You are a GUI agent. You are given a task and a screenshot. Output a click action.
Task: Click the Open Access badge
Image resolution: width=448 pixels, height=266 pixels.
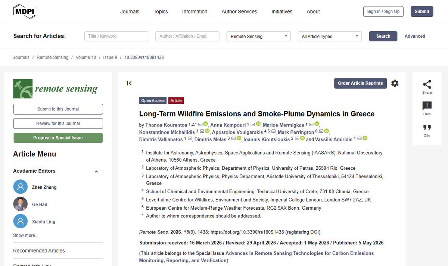point(153,101)
